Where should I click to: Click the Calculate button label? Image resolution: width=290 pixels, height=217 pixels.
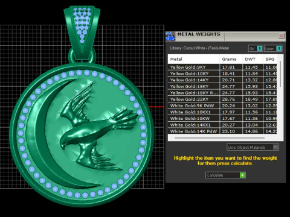point(214,175)
